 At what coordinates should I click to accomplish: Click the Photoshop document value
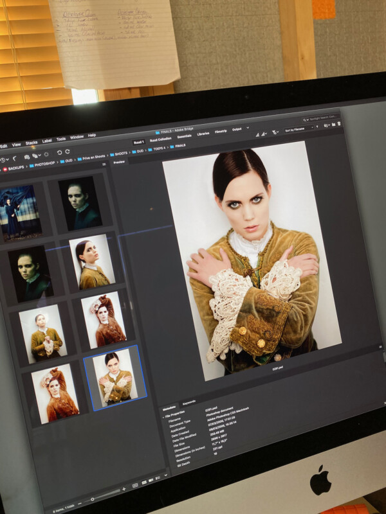click(x=219, y=411)
